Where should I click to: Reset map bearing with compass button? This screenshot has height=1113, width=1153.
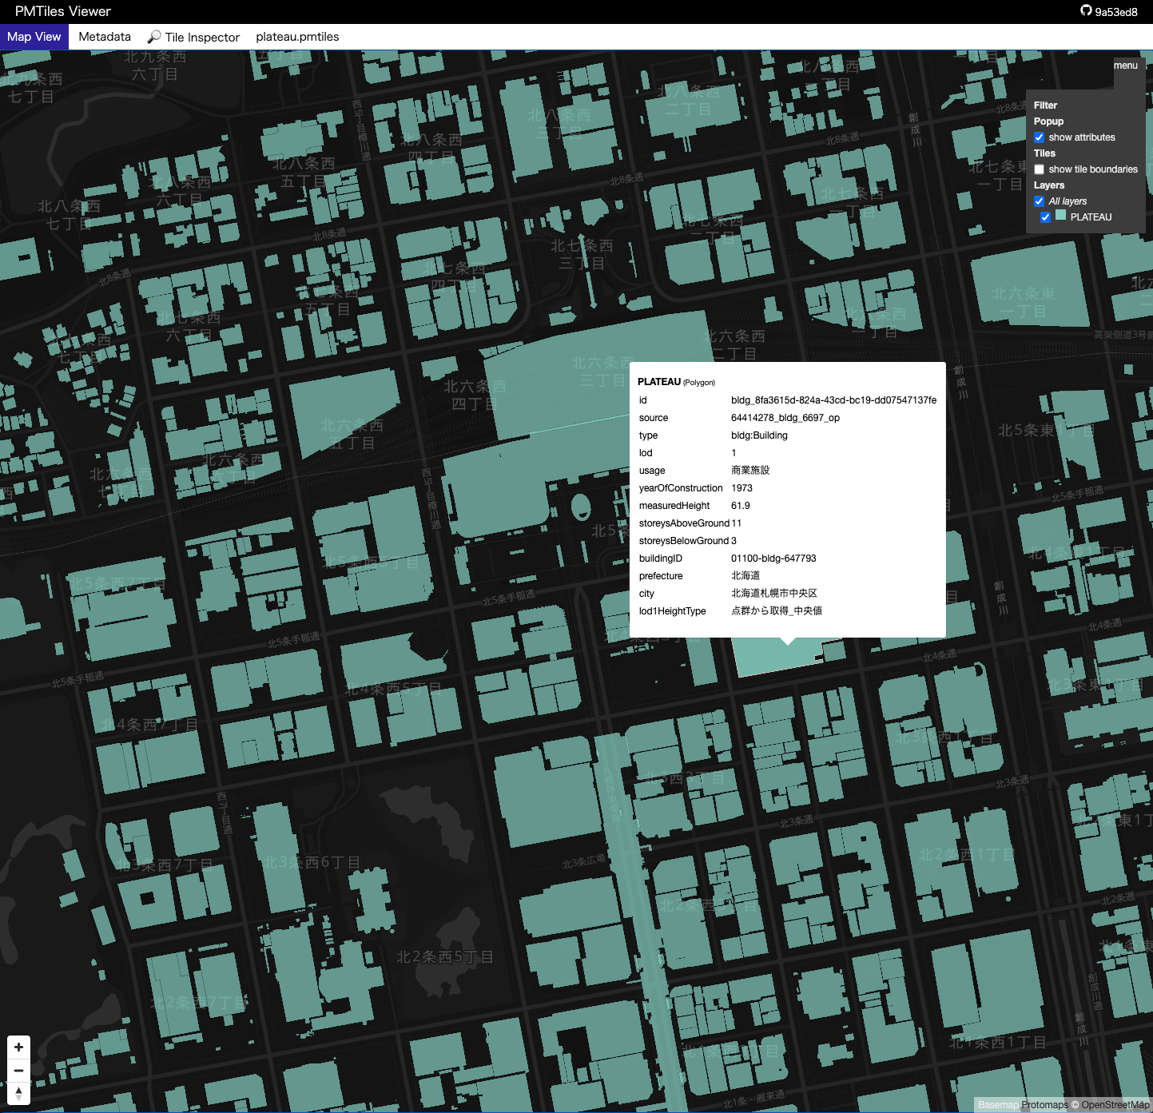(x=18, y=1094)
